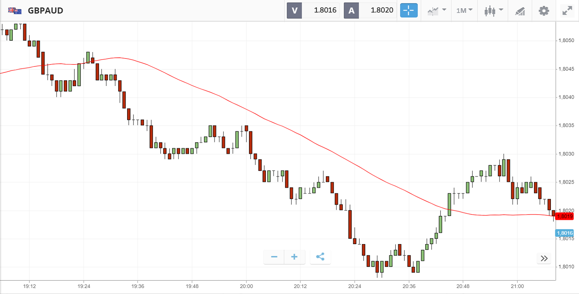The width and height of the screenshot is (579, 294).
Task: Zoom in the chart with plus button
Action: [294, 257]
